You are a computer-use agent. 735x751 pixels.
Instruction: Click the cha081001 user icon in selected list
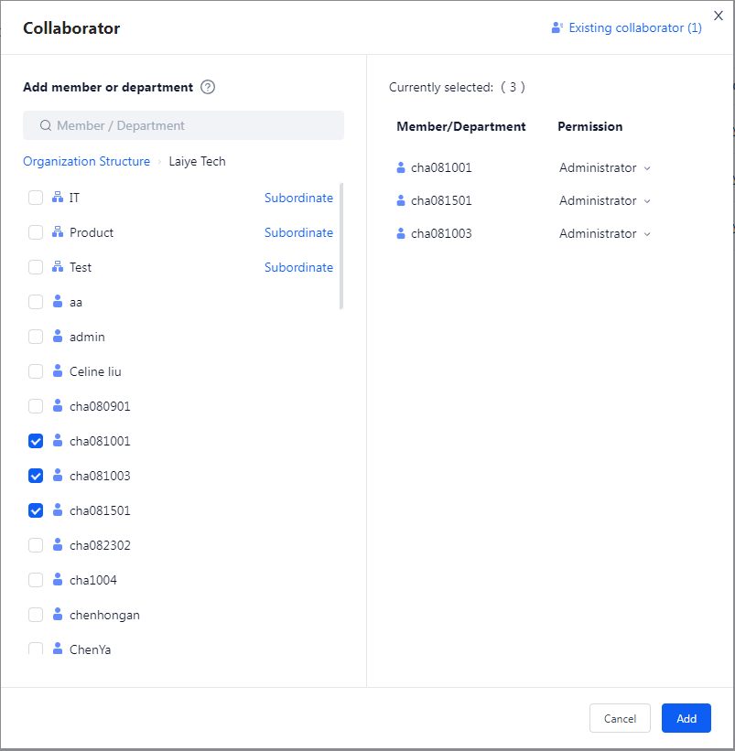click(x=401, y=168)
